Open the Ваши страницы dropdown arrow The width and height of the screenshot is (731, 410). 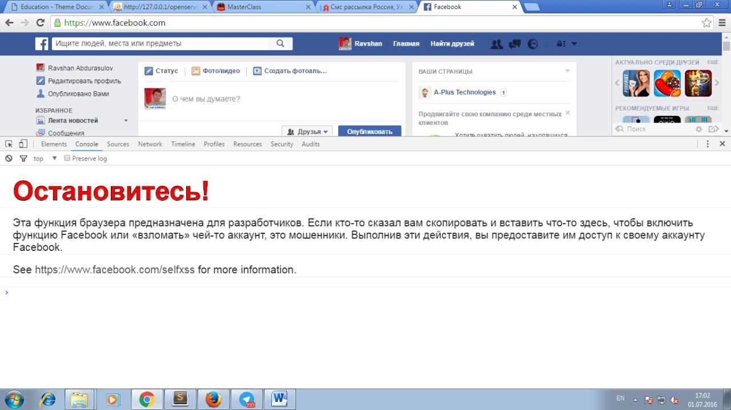coord(567,71)
